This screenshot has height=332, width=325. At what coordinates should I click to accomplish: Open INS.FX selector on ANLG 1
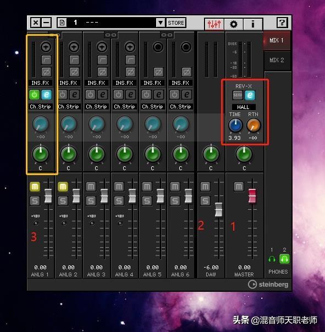40,83
